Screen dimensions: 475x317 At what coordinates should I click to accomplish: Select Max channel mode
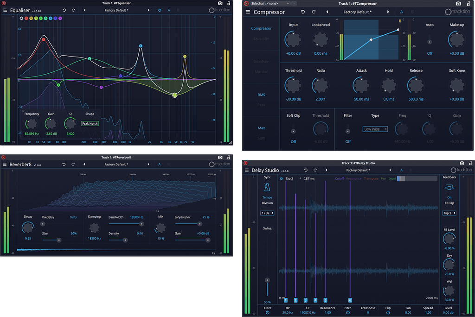point(261,128)
